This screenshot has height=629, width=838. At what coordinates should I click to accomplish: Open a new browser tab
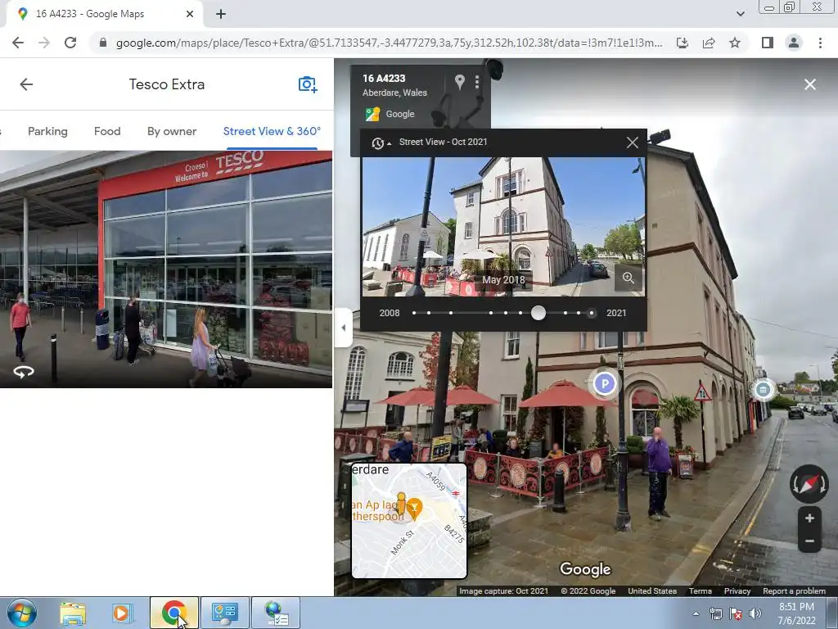coord(221,15)
